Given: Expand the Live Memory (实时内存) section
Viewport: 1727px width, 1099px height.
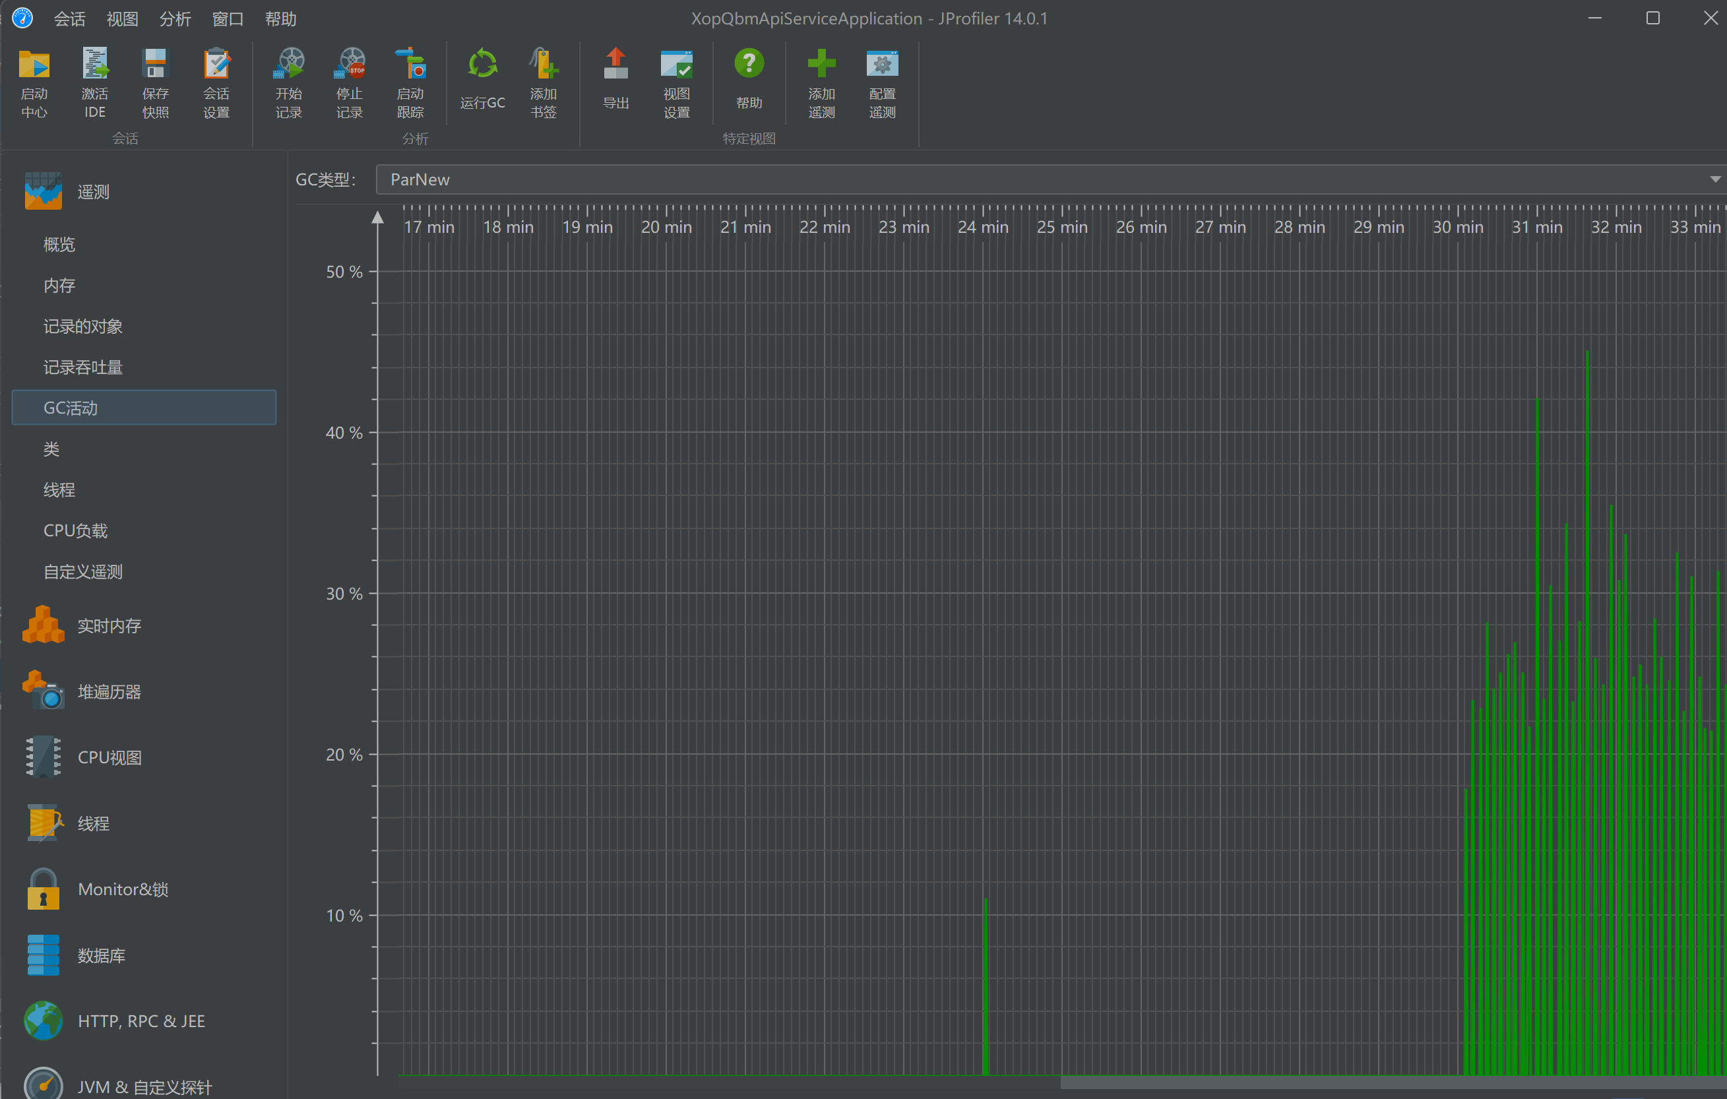Looking at the screenshot, I should (109, 625).
